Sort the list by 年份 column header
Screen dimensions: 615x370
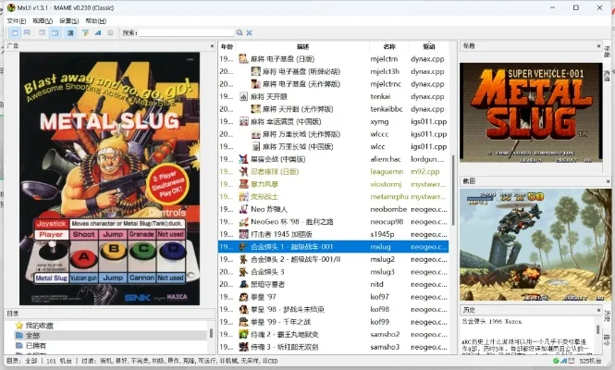[228, 46]
